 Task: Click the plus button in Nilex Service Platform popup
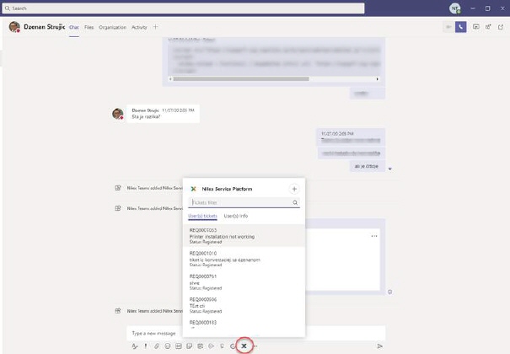(293, 190)
